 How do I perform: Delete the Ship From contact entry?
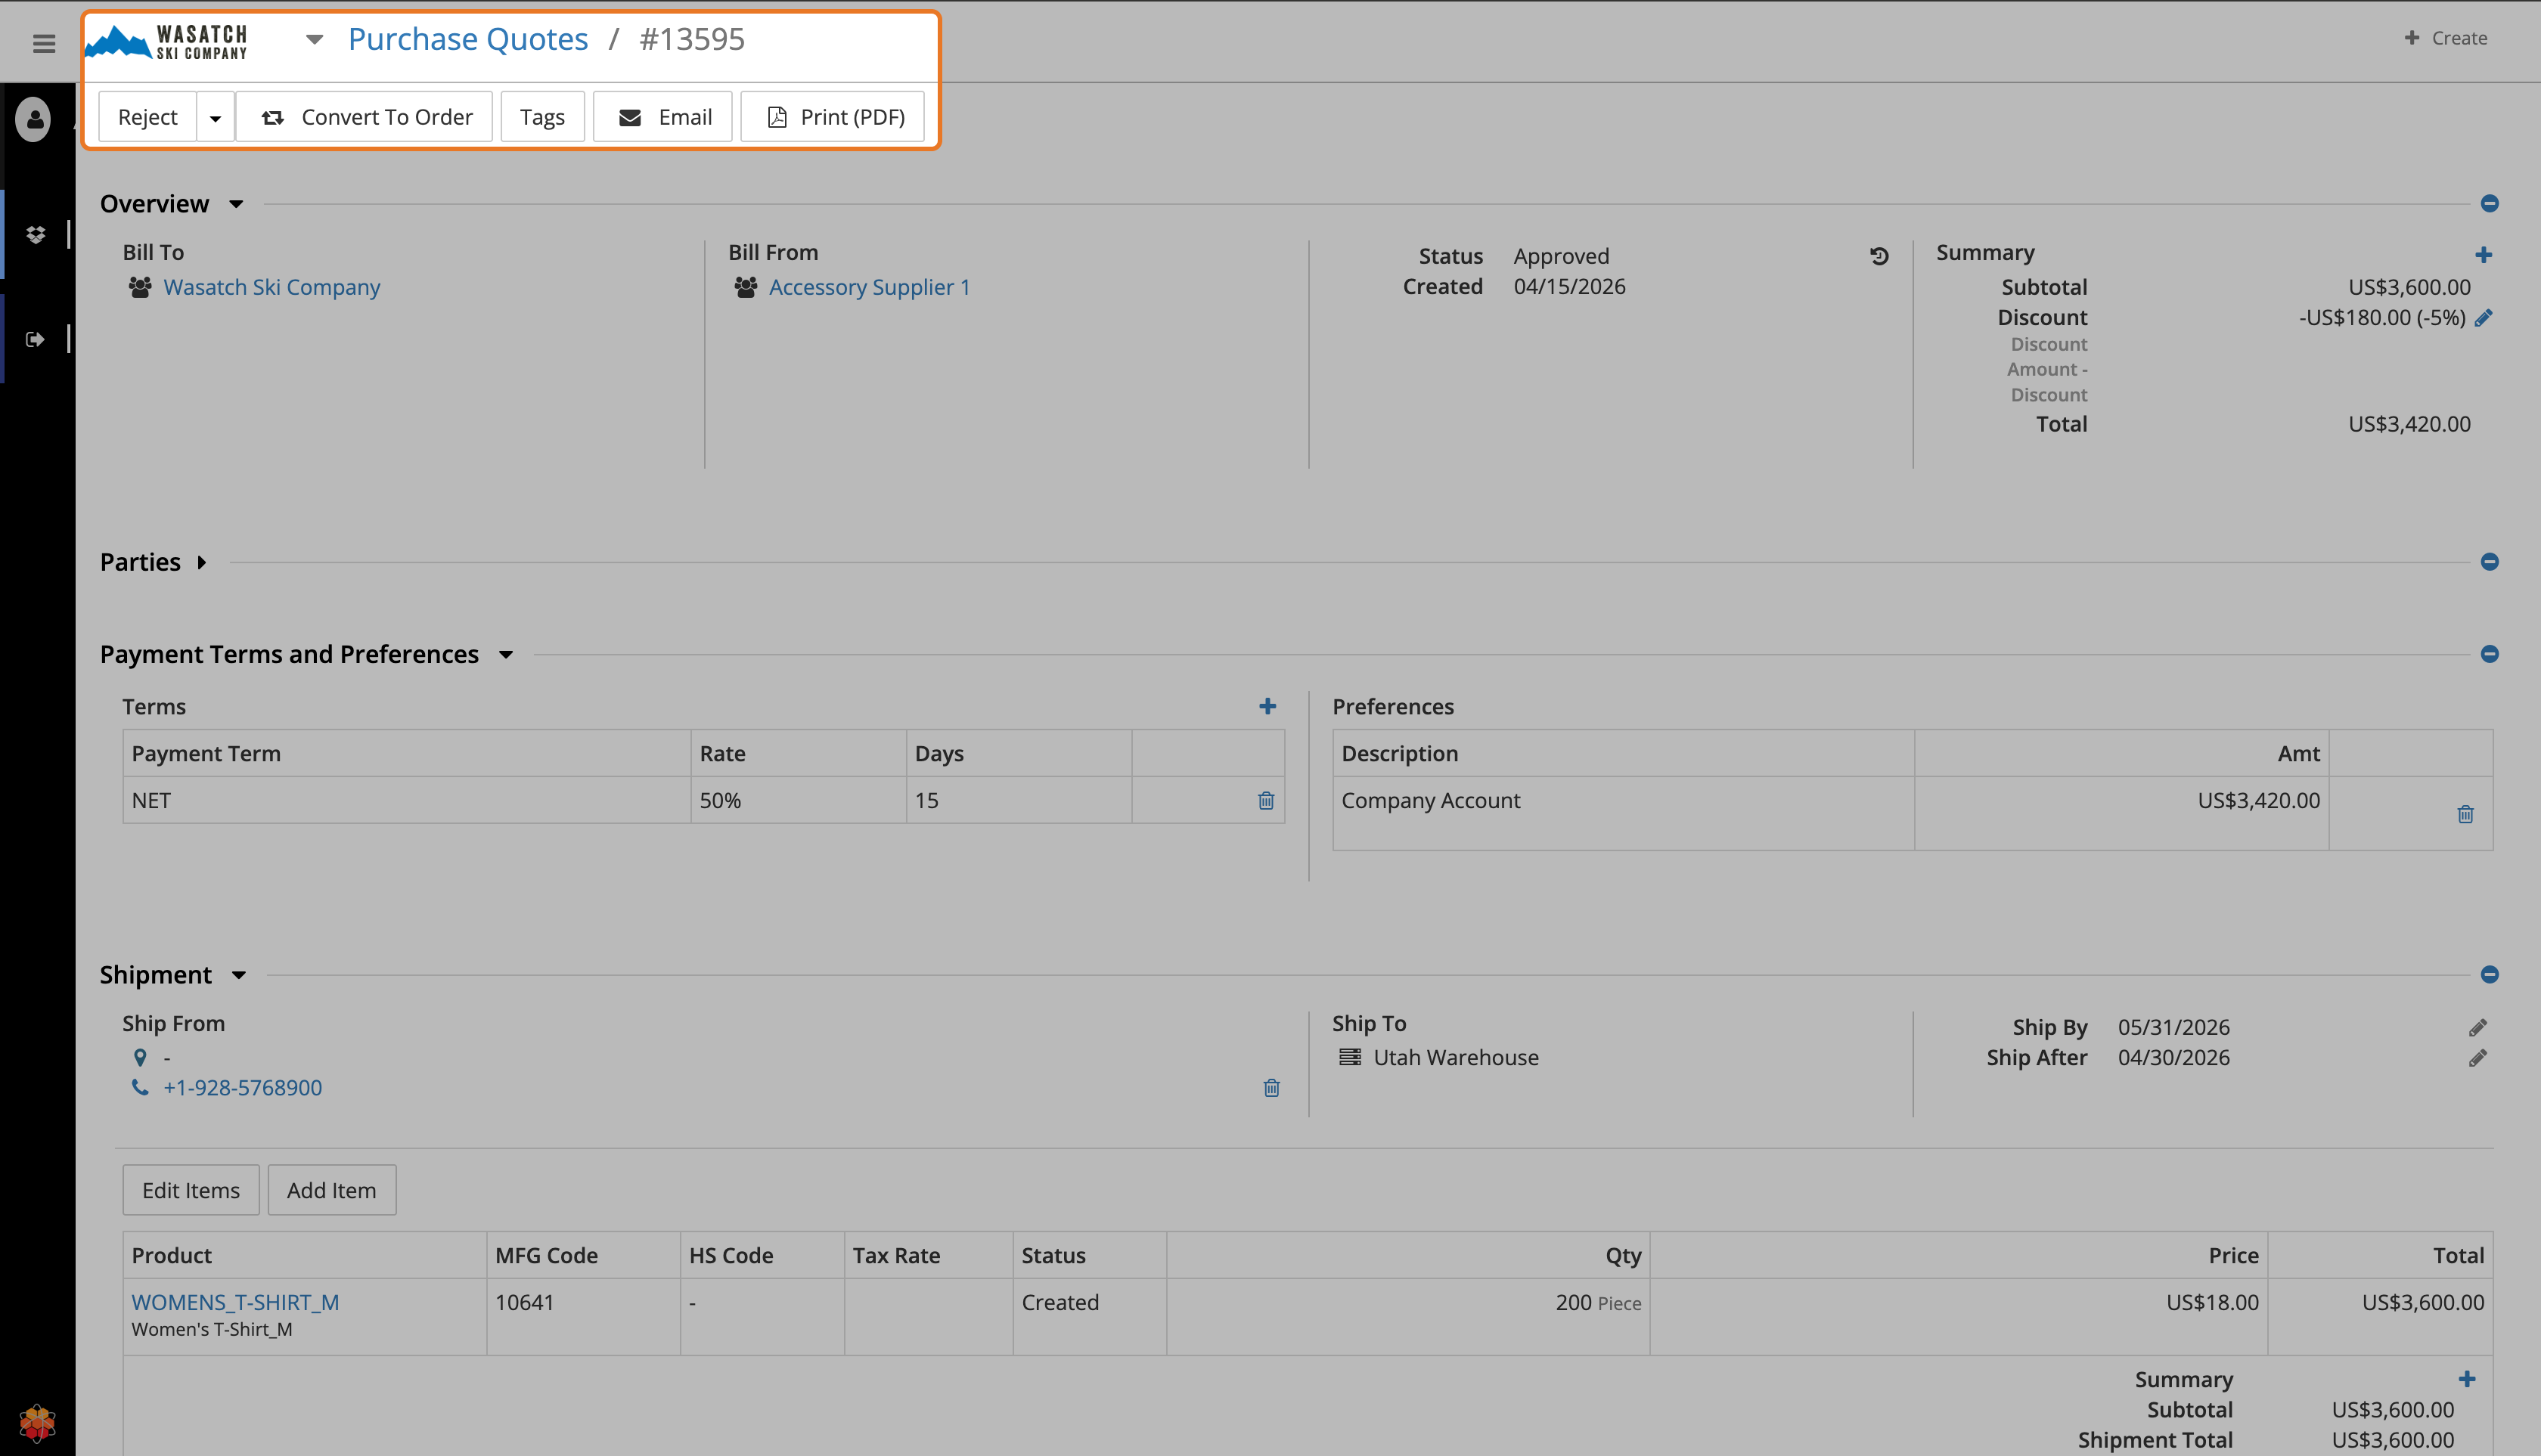(x=1271, y=1088)
